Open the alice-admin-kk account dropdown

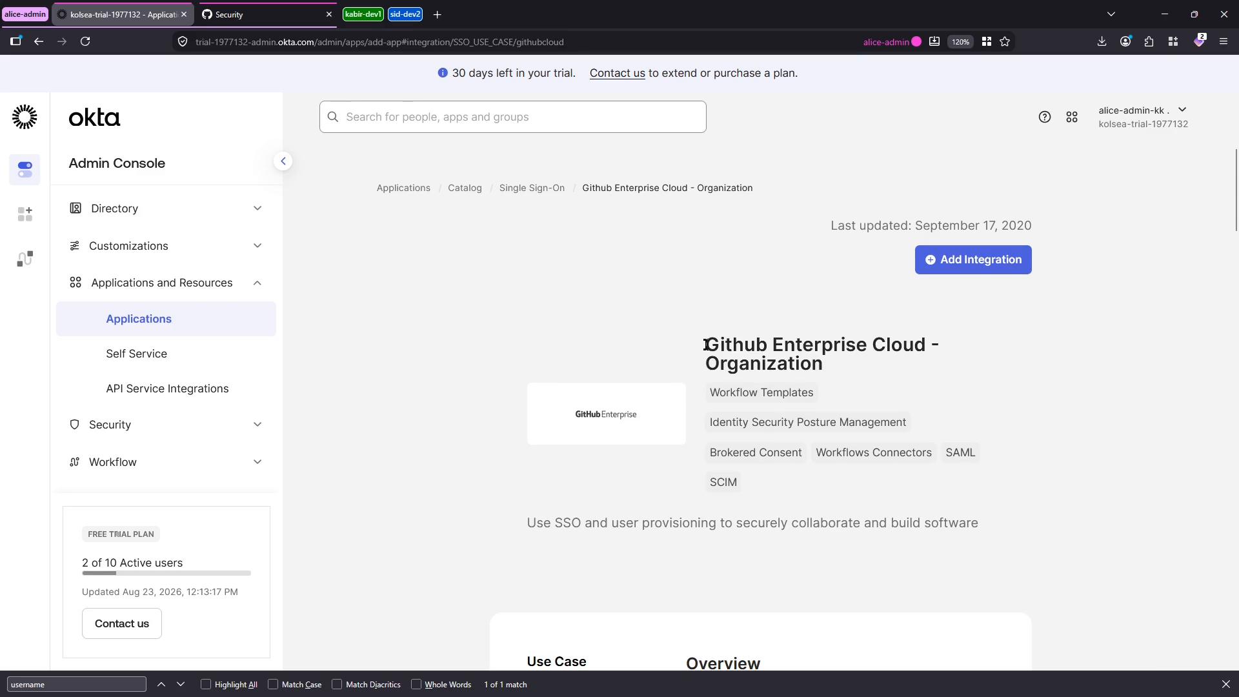pos(1143,117)
